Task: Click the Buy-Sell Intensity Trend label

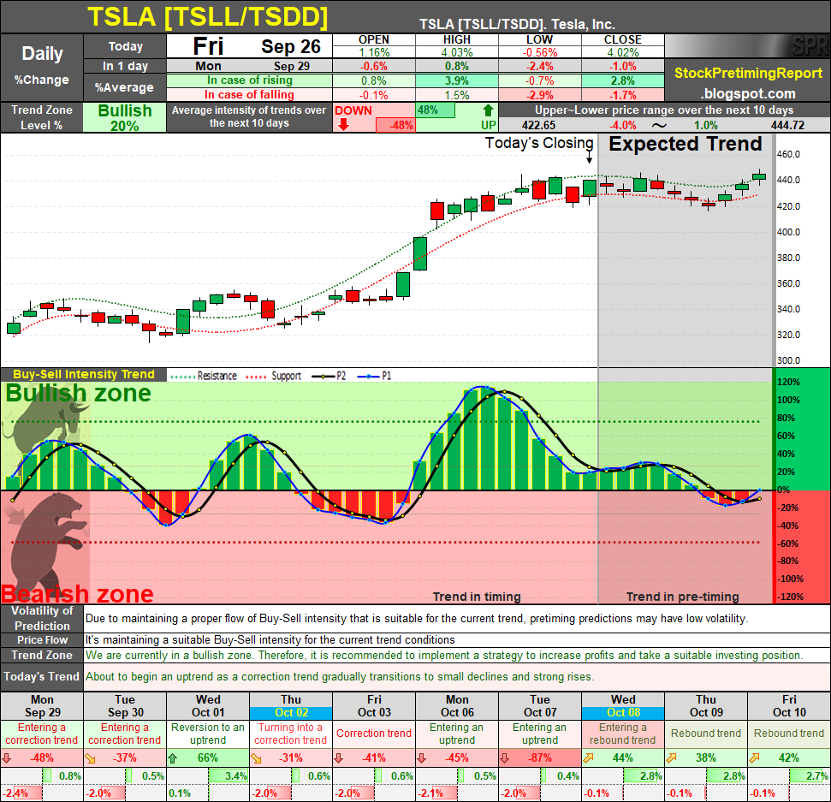Action: [84, 374]
